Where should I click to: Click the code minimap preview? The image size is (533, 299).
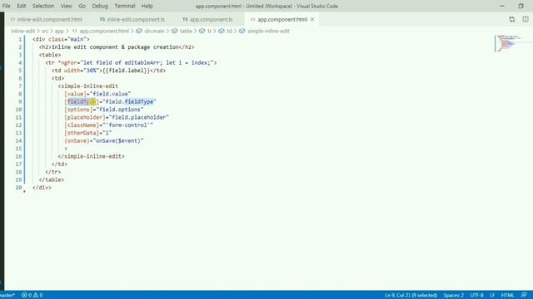coord(508,42)
